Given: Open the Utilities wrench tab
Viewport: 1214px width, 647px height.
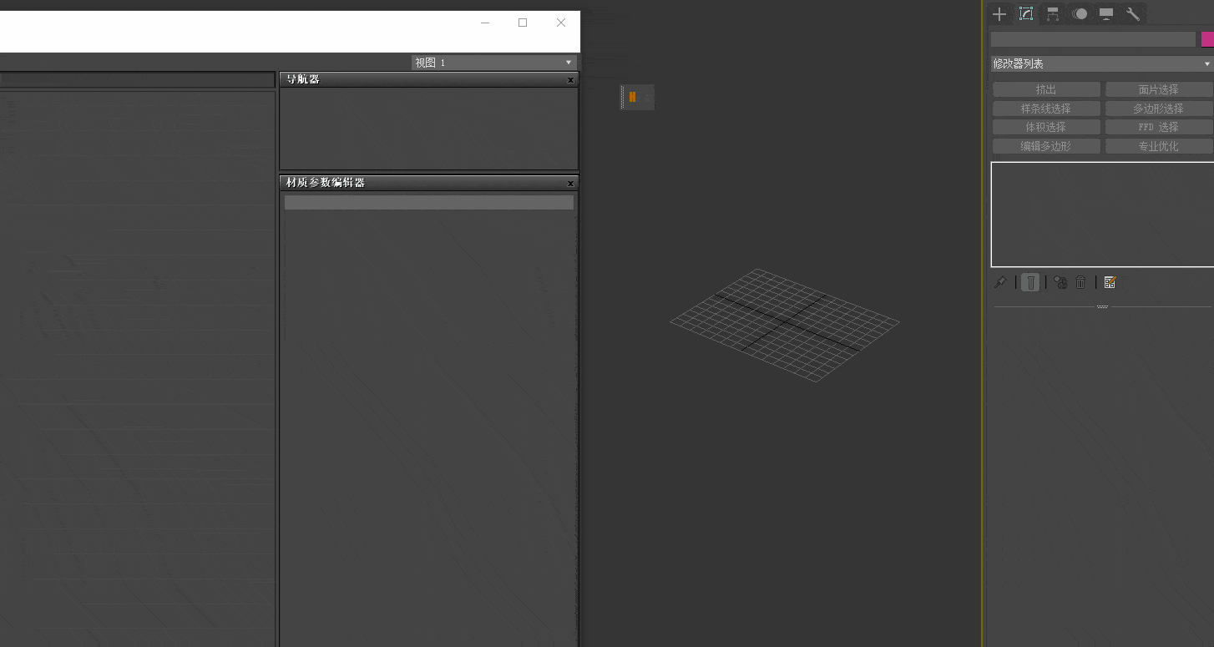Looking at the screenshot, I should pyautogui.click(x=1133, y=14).
